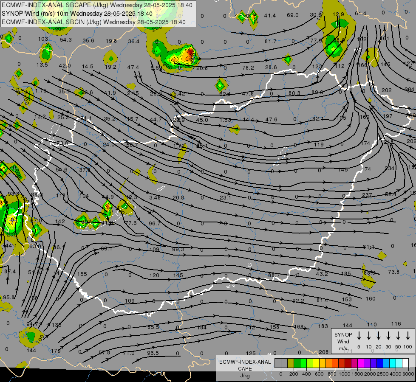
Task: Click the 208 value near the legend
Action: (324, 352)
